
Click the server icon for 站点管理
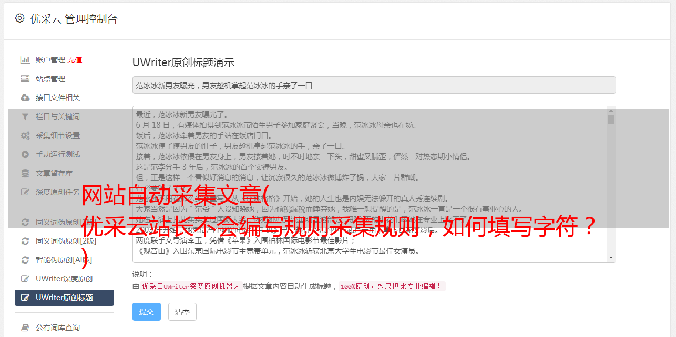[x=25, y=79]
